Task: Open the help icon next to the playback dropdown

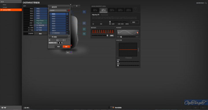Action: tap(69, 37)
